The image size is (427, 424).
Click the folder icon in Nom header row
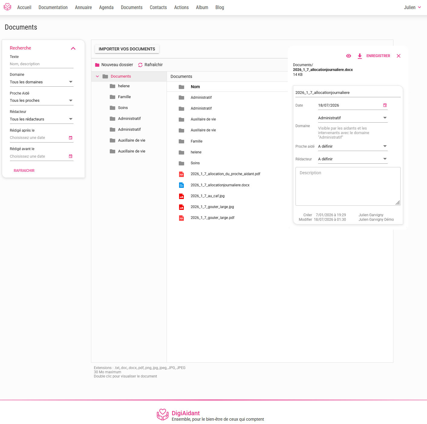(x=181, y=87)
